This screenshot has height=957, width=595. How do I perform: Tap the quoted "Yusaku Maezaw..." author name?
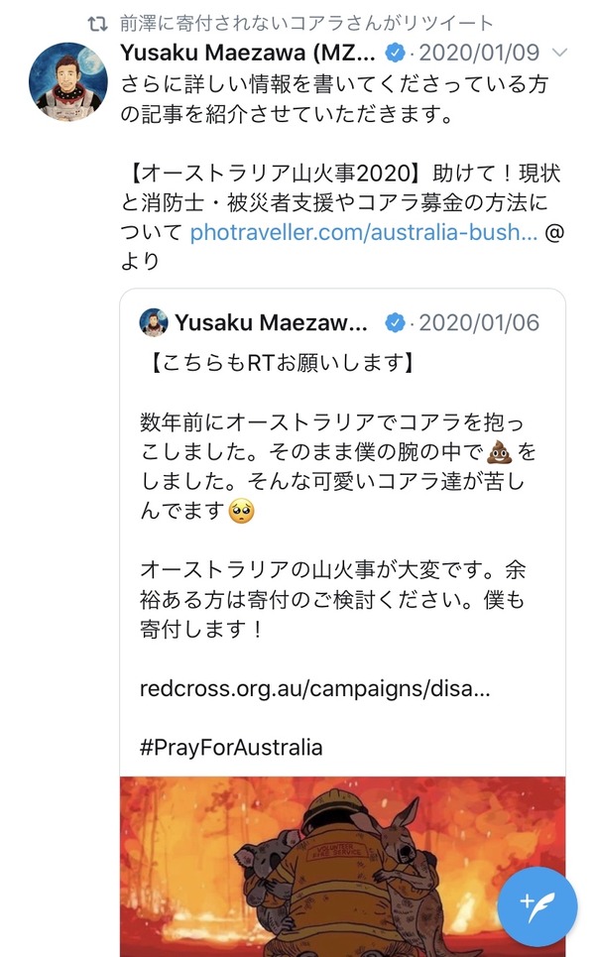click(271, 323)
